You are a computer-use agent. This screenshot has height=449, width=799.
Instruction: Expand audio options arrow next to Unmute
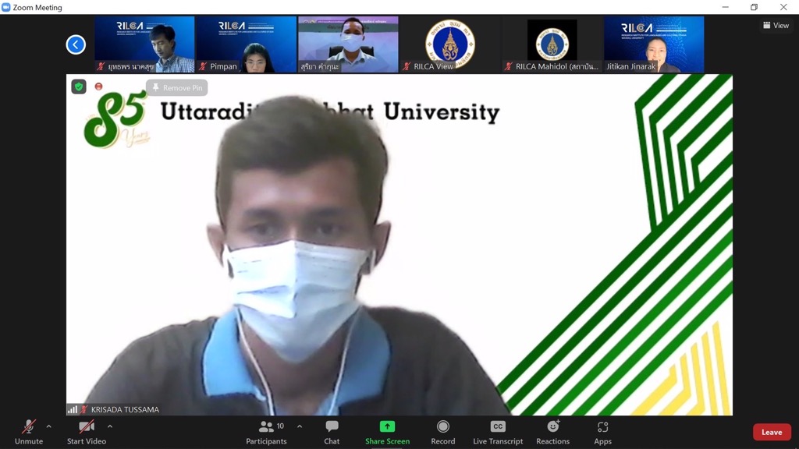coord(49,426)
